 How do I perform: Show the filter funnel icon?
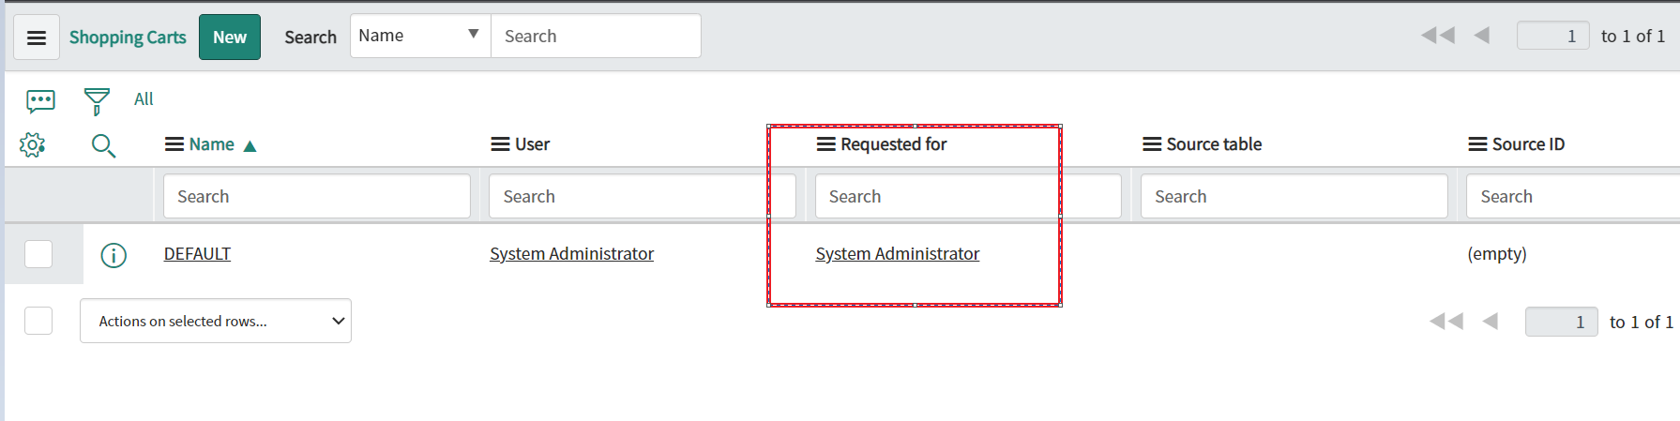pos(97,100)
